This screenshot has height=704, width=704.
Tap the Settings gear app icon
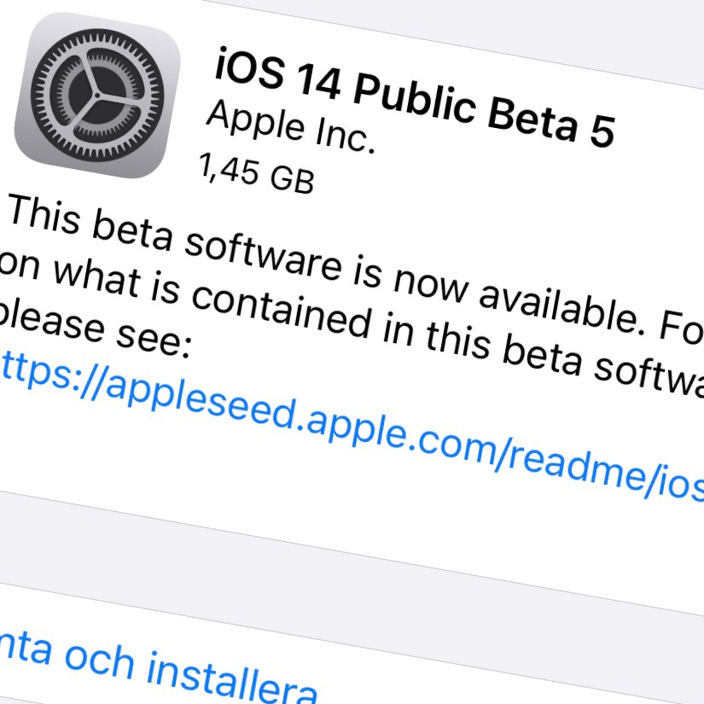97,96
